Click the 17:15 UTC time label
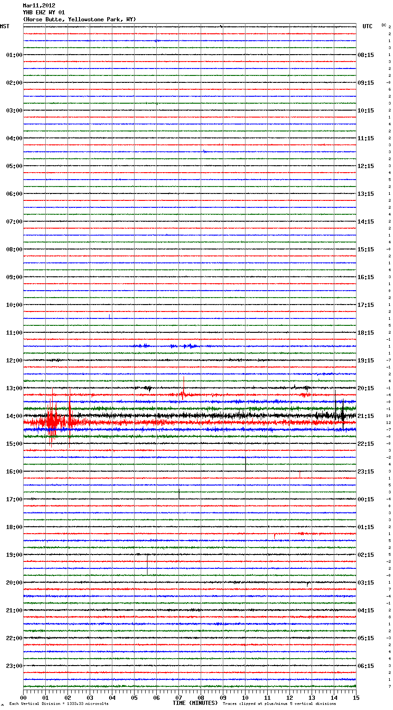The height and width of the screenshot is (710, 393). [x=366, y=305]
